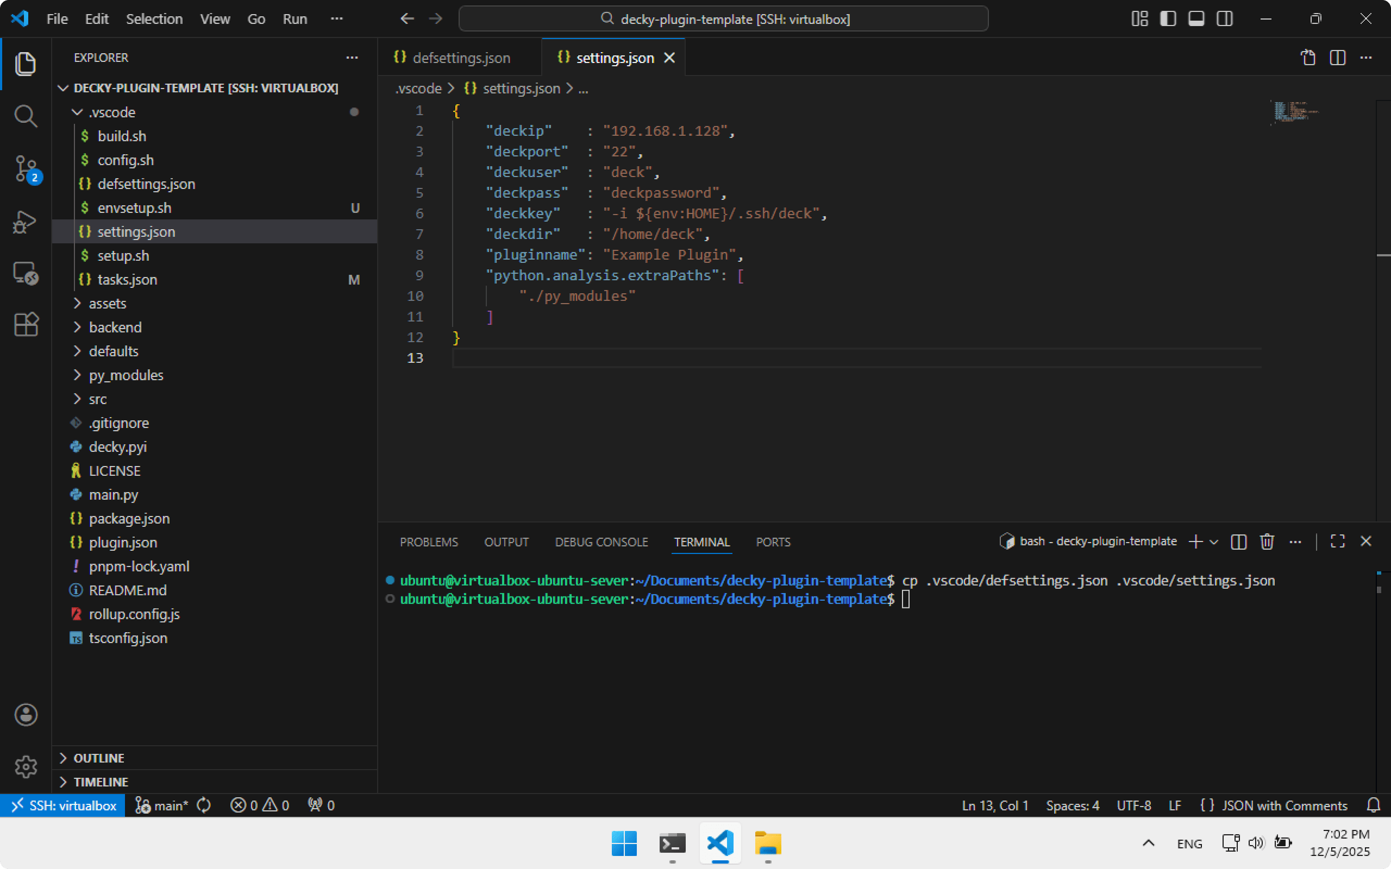Kill terminal with the trash icon
1391x869 pixels.
1267,541
